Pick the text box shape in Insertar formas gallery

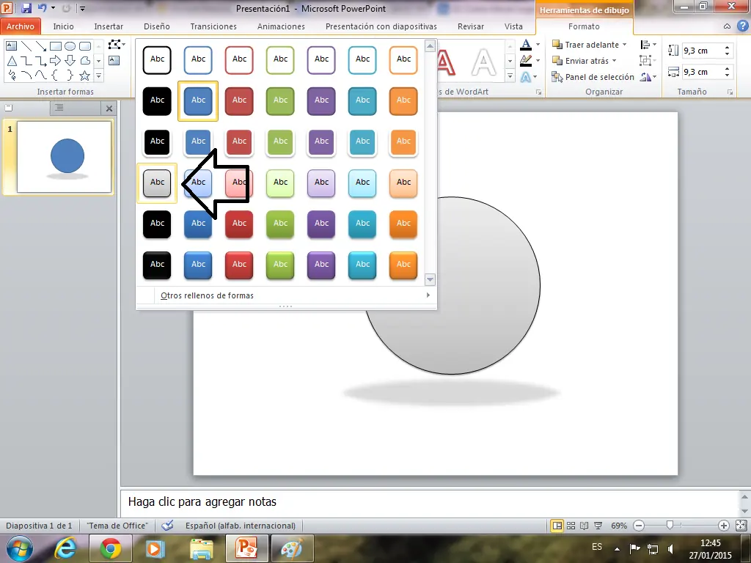pos(12,46)
